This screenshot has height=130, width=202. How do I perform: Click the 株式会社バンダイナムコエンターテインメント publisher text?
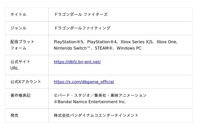pyautogui.click(x=96, y=115)
